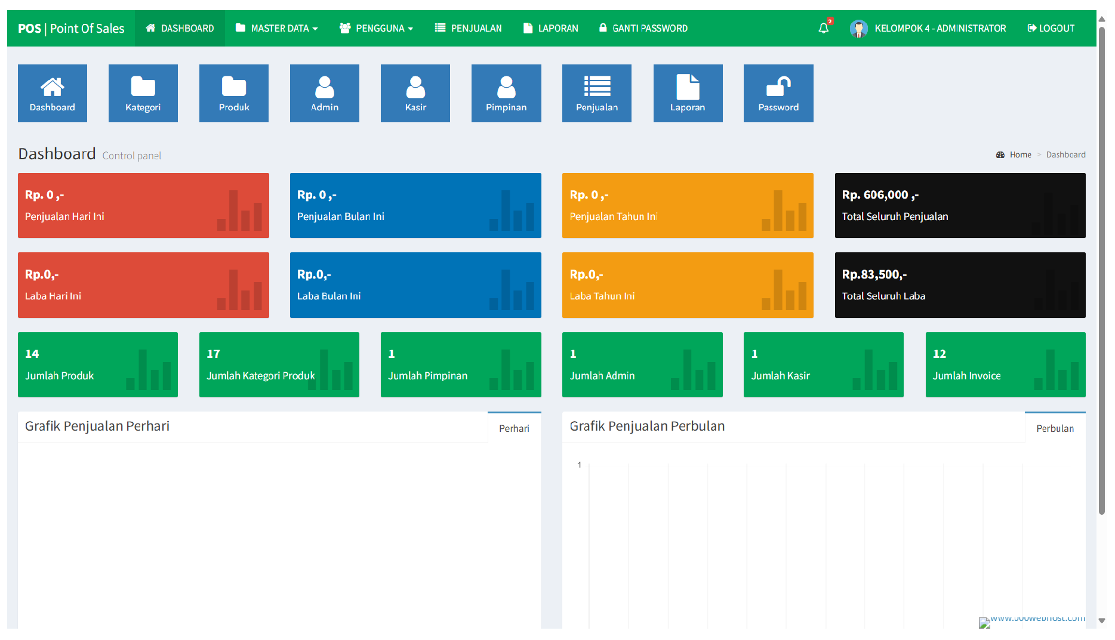Go to Ganti Password in navbar
1115x640 pixels.
643,28
